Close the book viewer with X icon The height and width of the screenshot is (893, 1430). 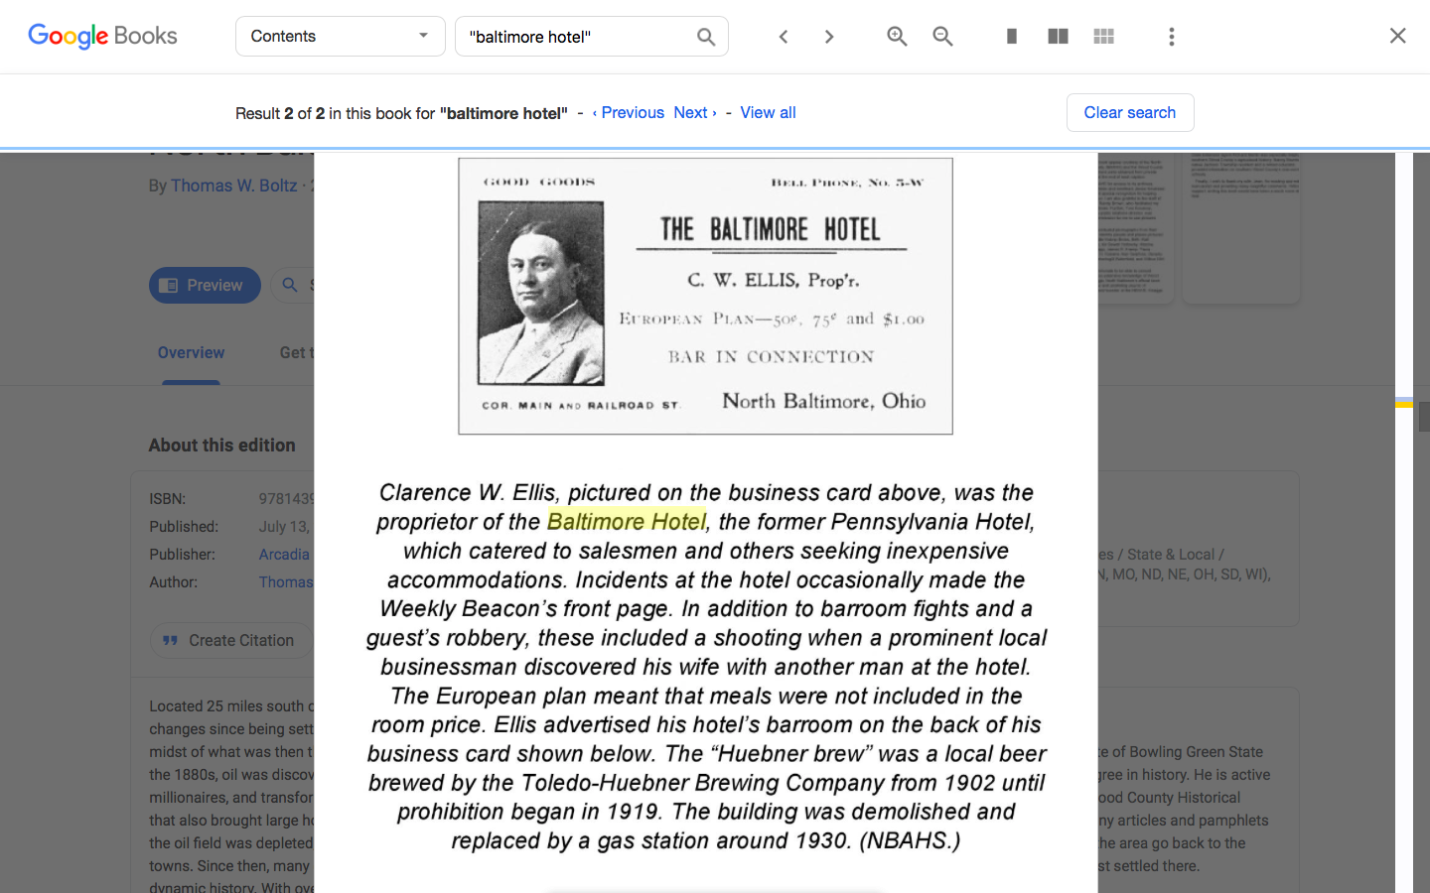(x=1397, y=36)
